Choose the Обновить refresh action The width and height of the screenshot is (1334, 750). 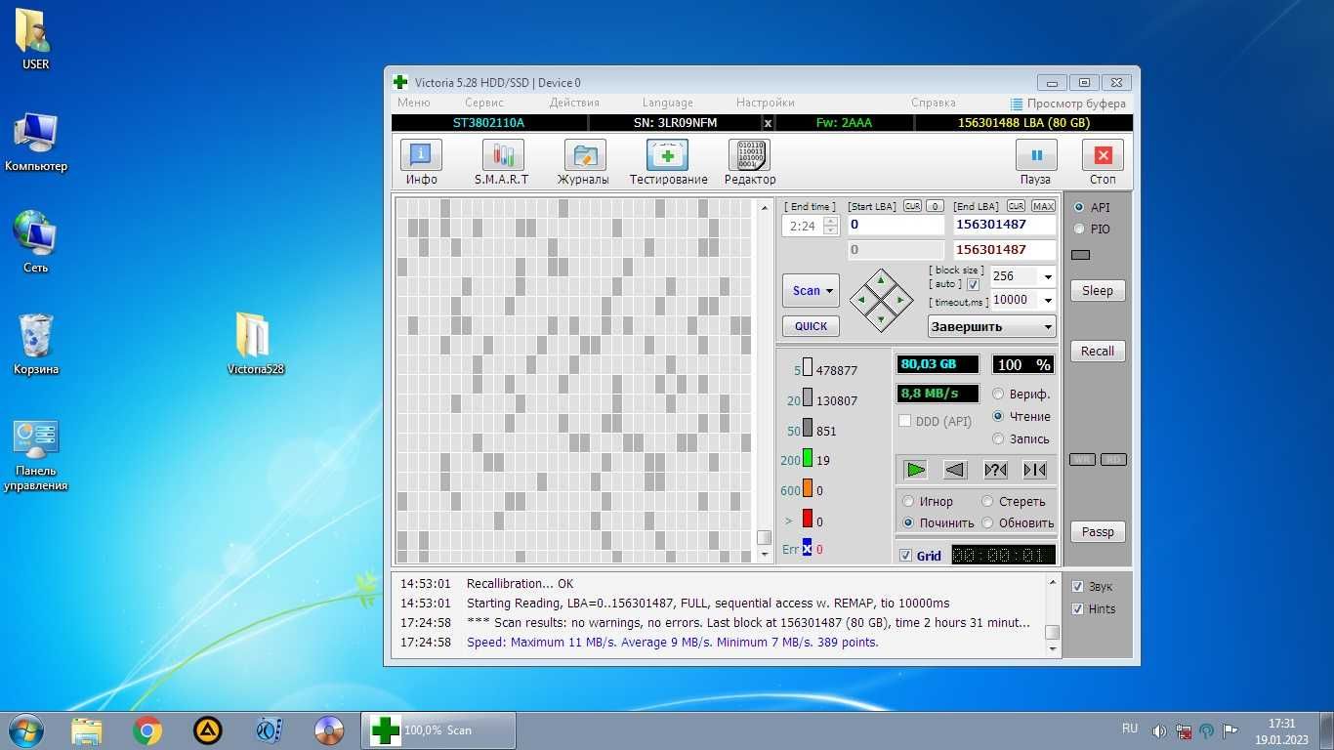point(987,522)
